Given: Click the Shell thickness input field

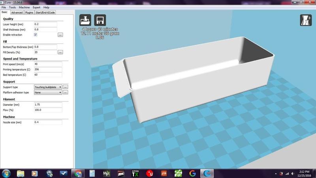Looking at the screenshot, I should click(45, 29).
